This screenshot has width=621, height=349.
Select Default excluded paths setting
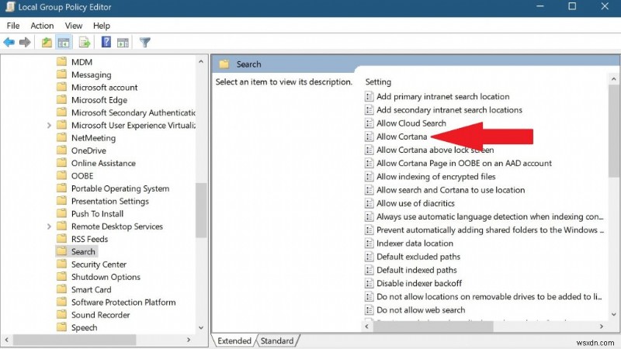click(418, 257)
